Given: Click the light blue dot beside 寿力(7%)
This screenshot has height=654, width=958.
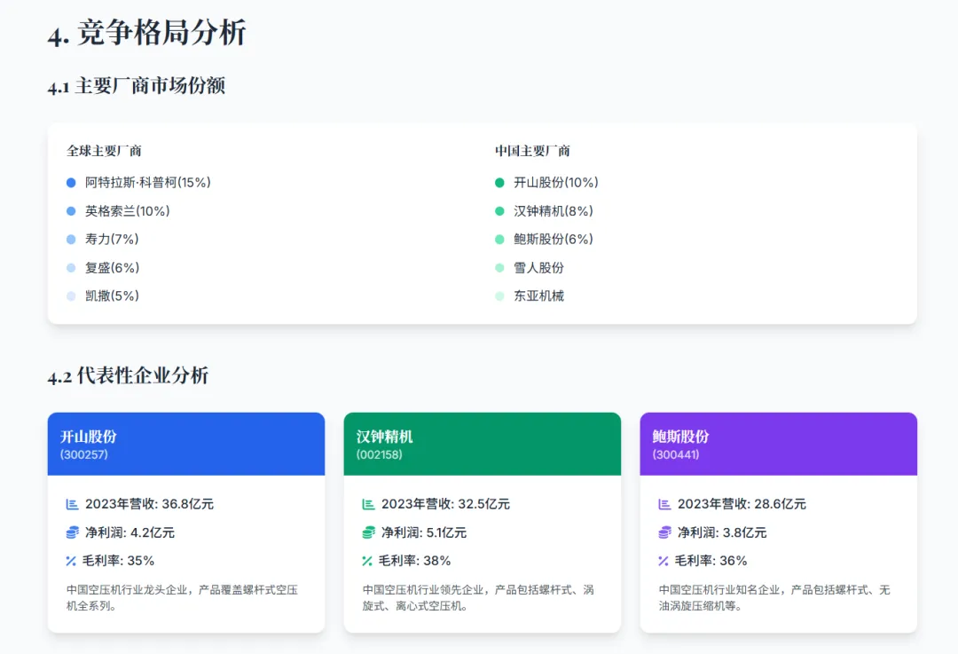Looking at the screenshot, I should click(x=71, y=240).
